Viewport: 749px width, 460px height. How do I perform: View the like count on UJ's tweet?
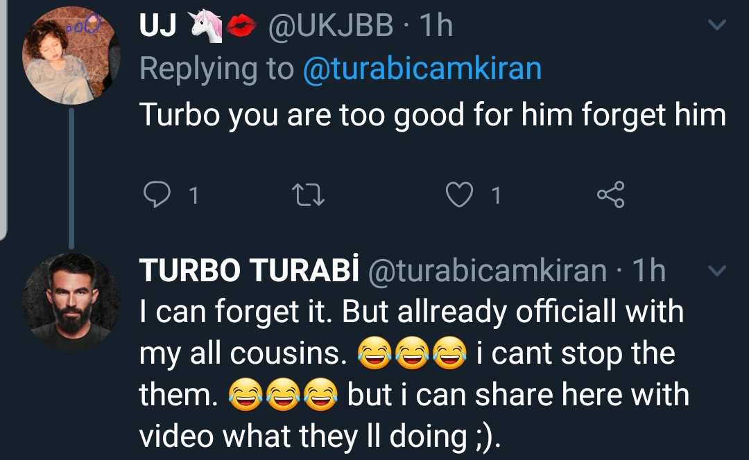497,195
